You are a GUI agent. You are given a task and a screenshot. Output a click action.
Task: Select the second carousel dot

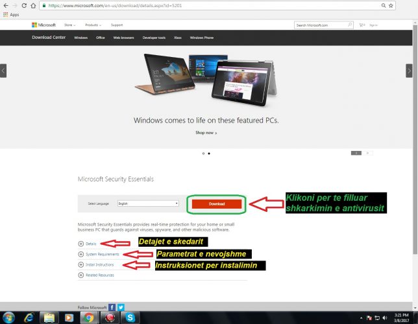pos(209,154)
